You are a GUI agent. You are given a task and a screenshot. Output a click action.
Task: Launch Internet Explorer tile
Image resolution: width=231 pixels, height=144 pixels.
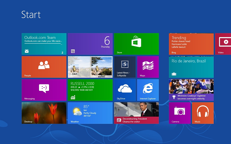pos(148,90)
